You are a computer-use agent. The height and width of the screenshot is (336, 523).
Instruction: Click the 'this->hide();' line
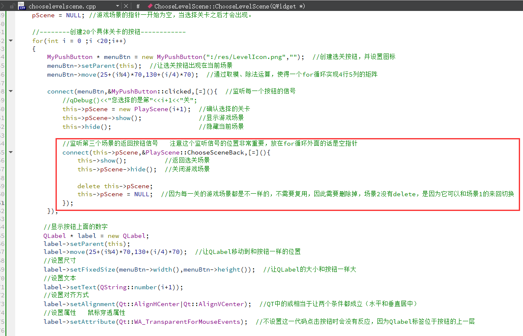[153, 127]
